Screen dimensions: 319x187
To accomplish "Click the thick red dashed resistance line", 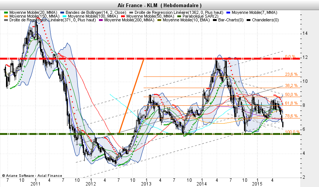I will [x=150, y=58].
